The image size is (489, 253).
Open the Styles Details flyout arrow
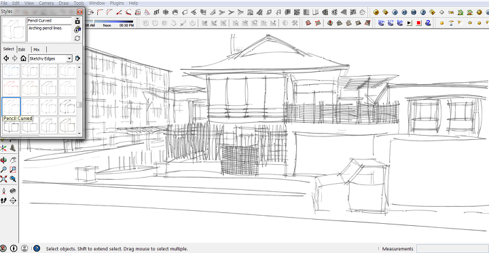(77, 58)
